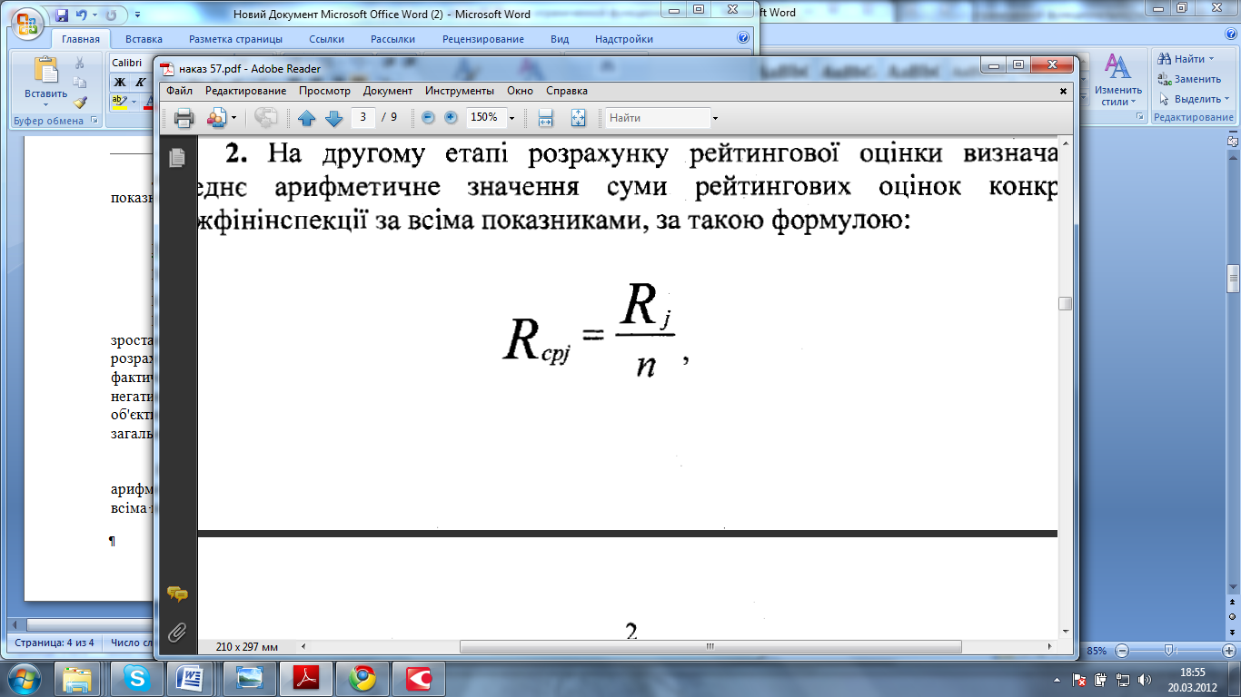Select the Format Painter brush in Word
The image size is (1241, 697).
coord(80,103)
